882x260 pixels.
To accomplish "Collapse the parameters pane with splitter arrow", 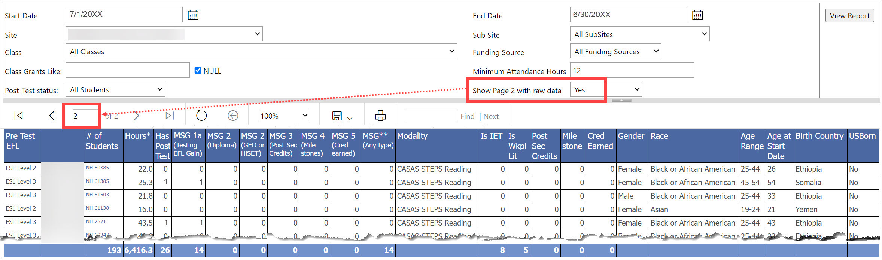I will (x=621, y=100).
